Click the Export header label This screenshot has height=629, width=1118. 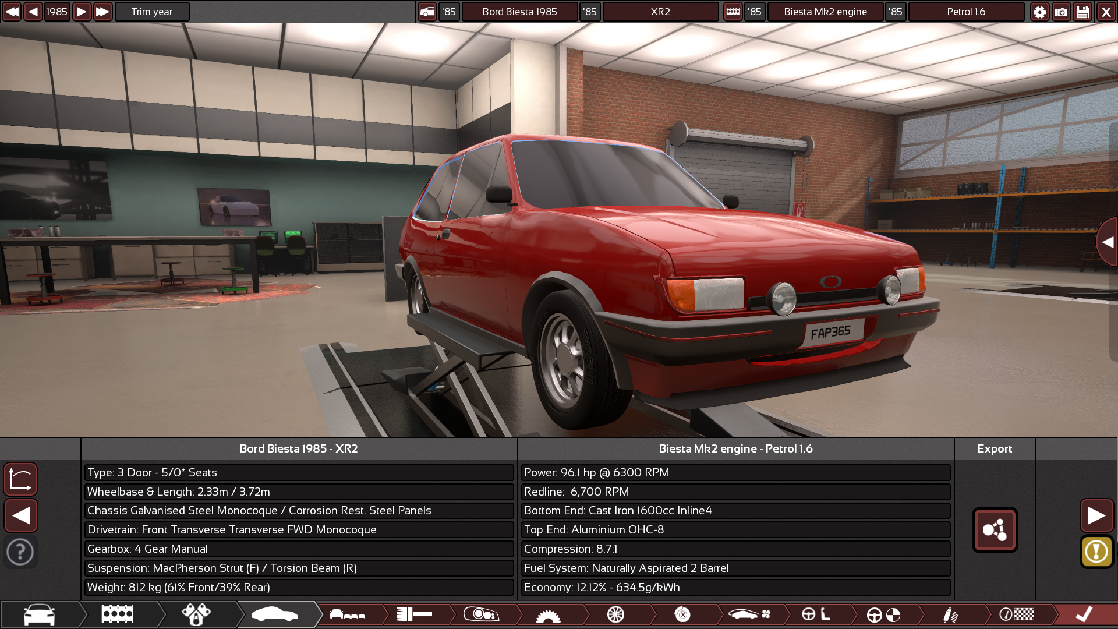(x=995, y=449)
